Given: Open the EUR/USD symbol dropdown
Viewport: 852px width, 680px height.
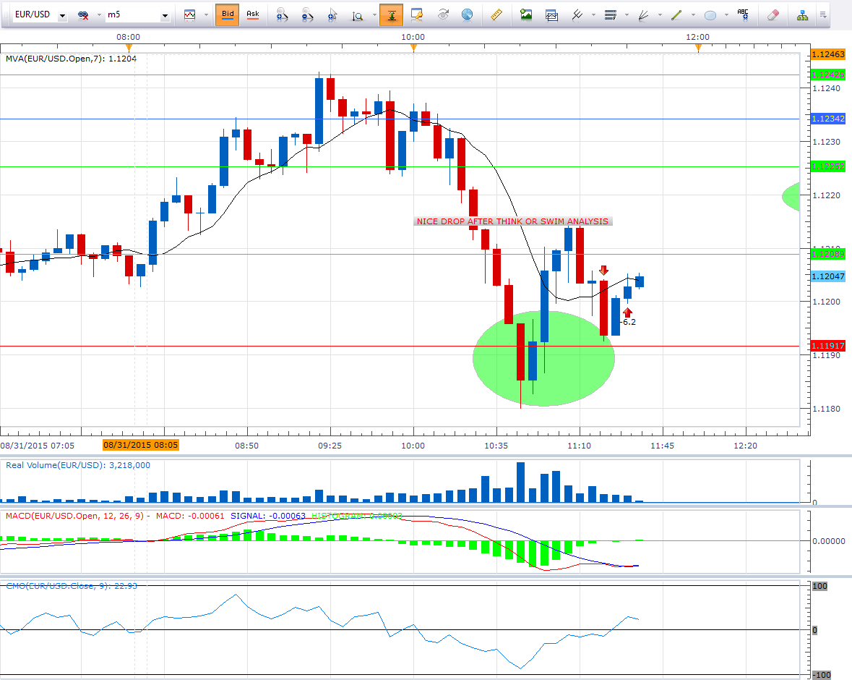Looking at the screenshot, I should coord(61,15).
